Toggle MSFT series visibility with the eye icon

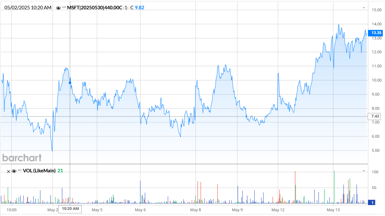(x=58, y=7)
